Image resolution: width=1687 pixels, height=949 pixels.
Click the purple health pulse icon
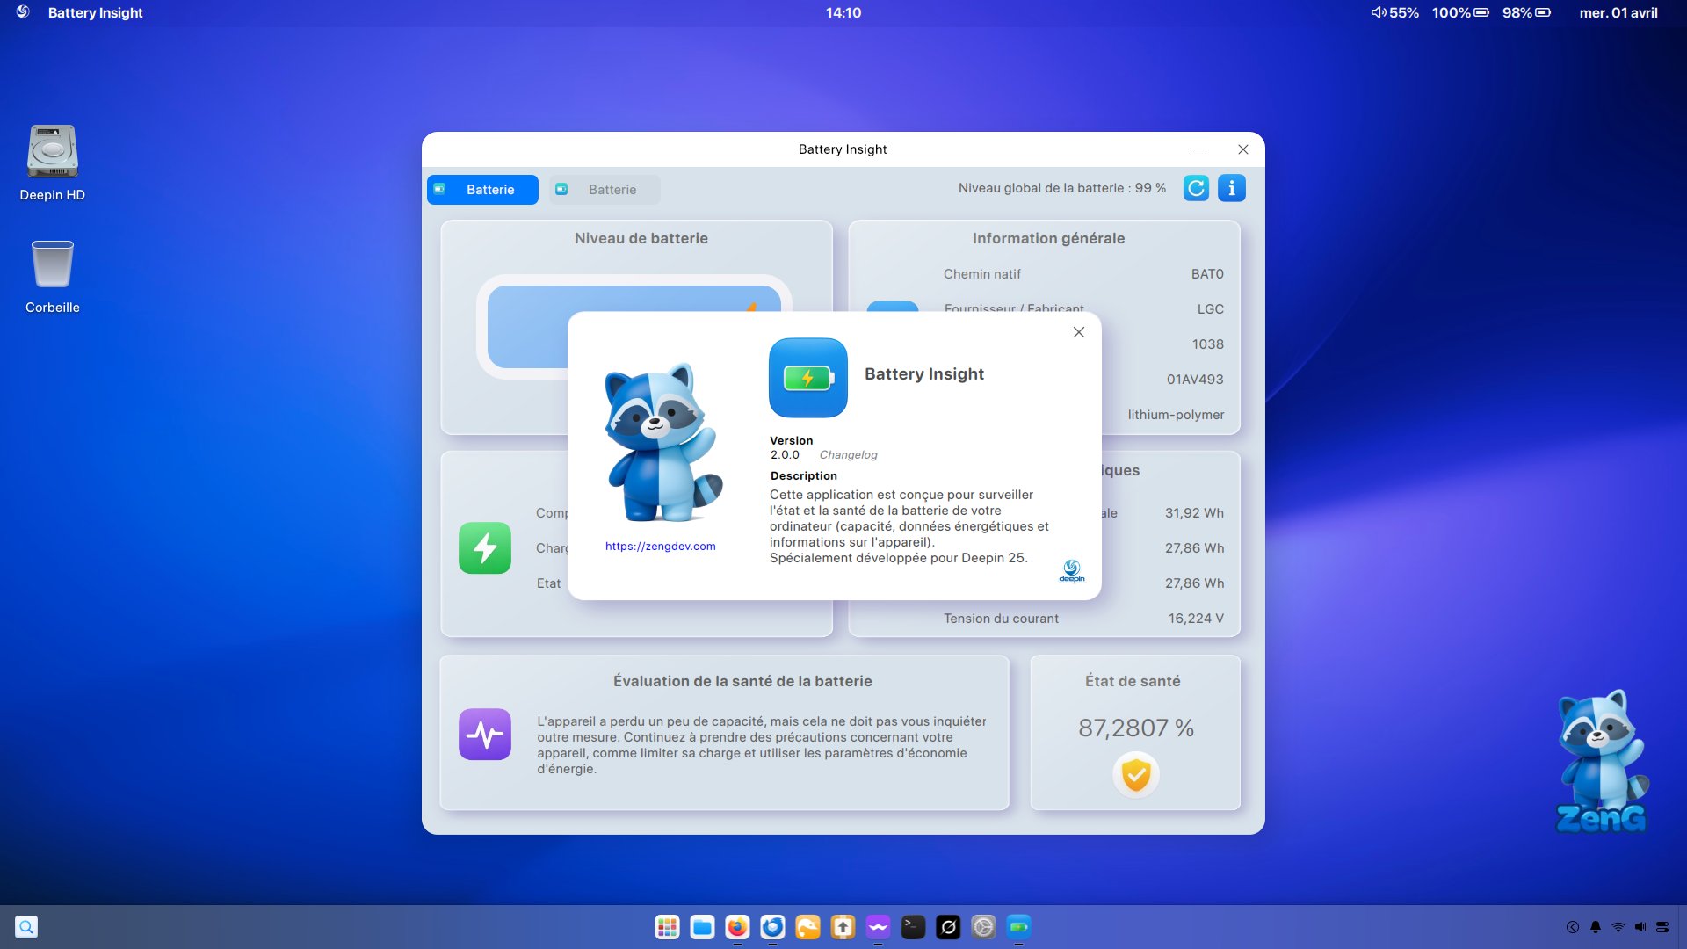click(x=484, y=735)
